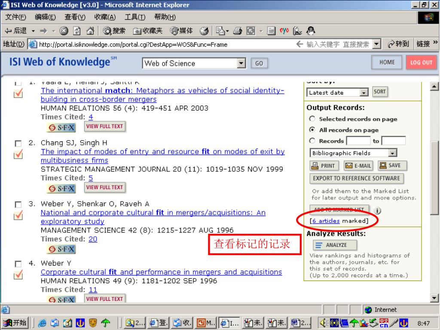Click the Records 'from' input field
This screenshot has height=330, width=440.
tap(358, 141)
